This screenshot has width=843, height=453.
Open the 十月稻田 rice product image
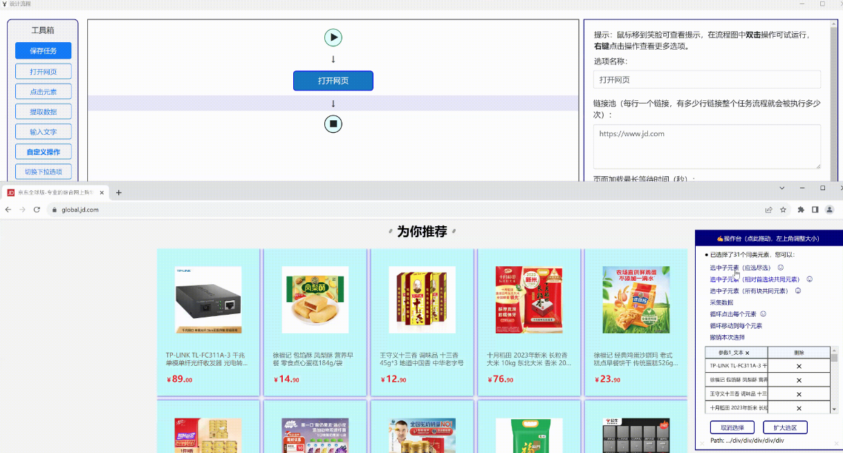point(529,300)
